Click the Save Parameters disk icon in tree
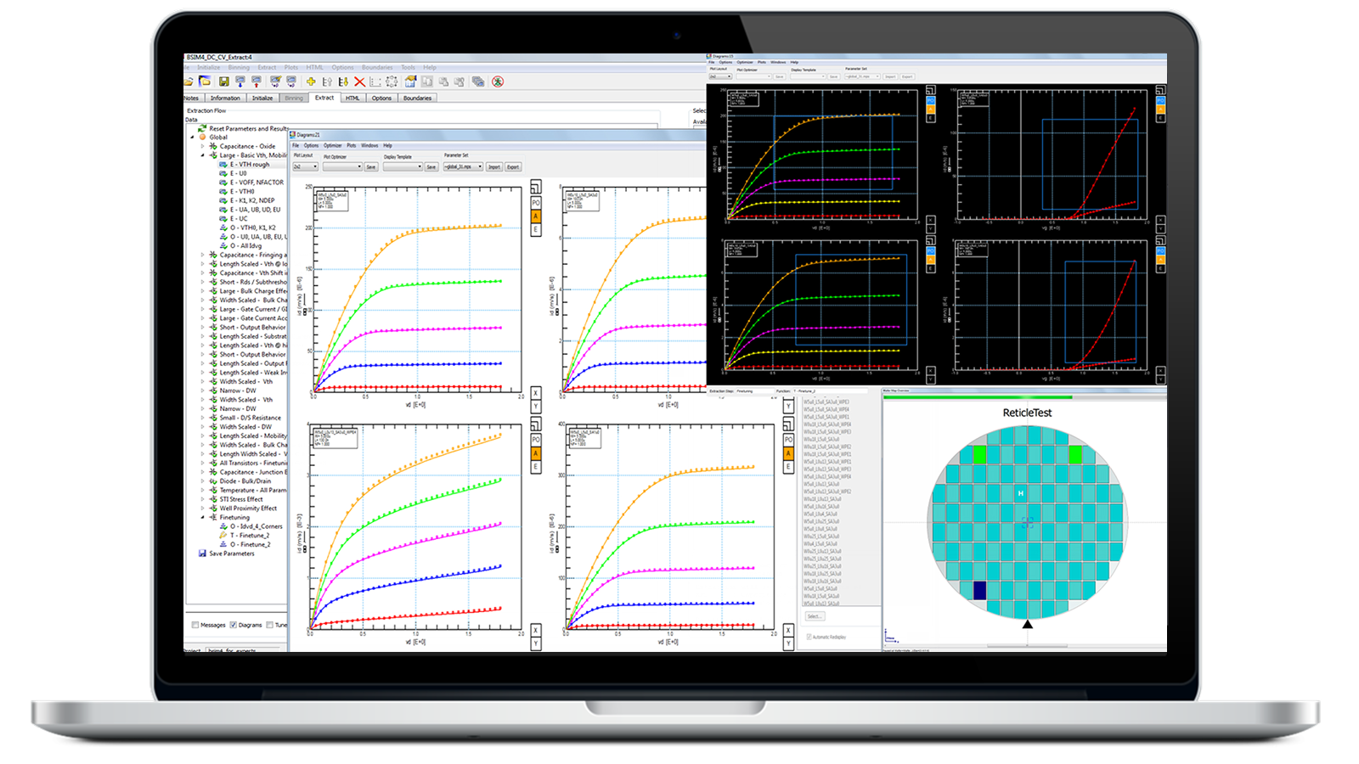This screenshot has width=1359, height=764. click(202, 553)
